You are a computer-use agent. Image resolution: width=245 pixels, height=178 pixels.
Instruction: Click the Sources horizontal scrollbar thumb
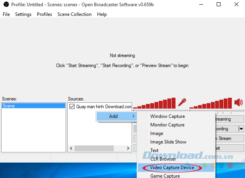click(x=94, y=148)
